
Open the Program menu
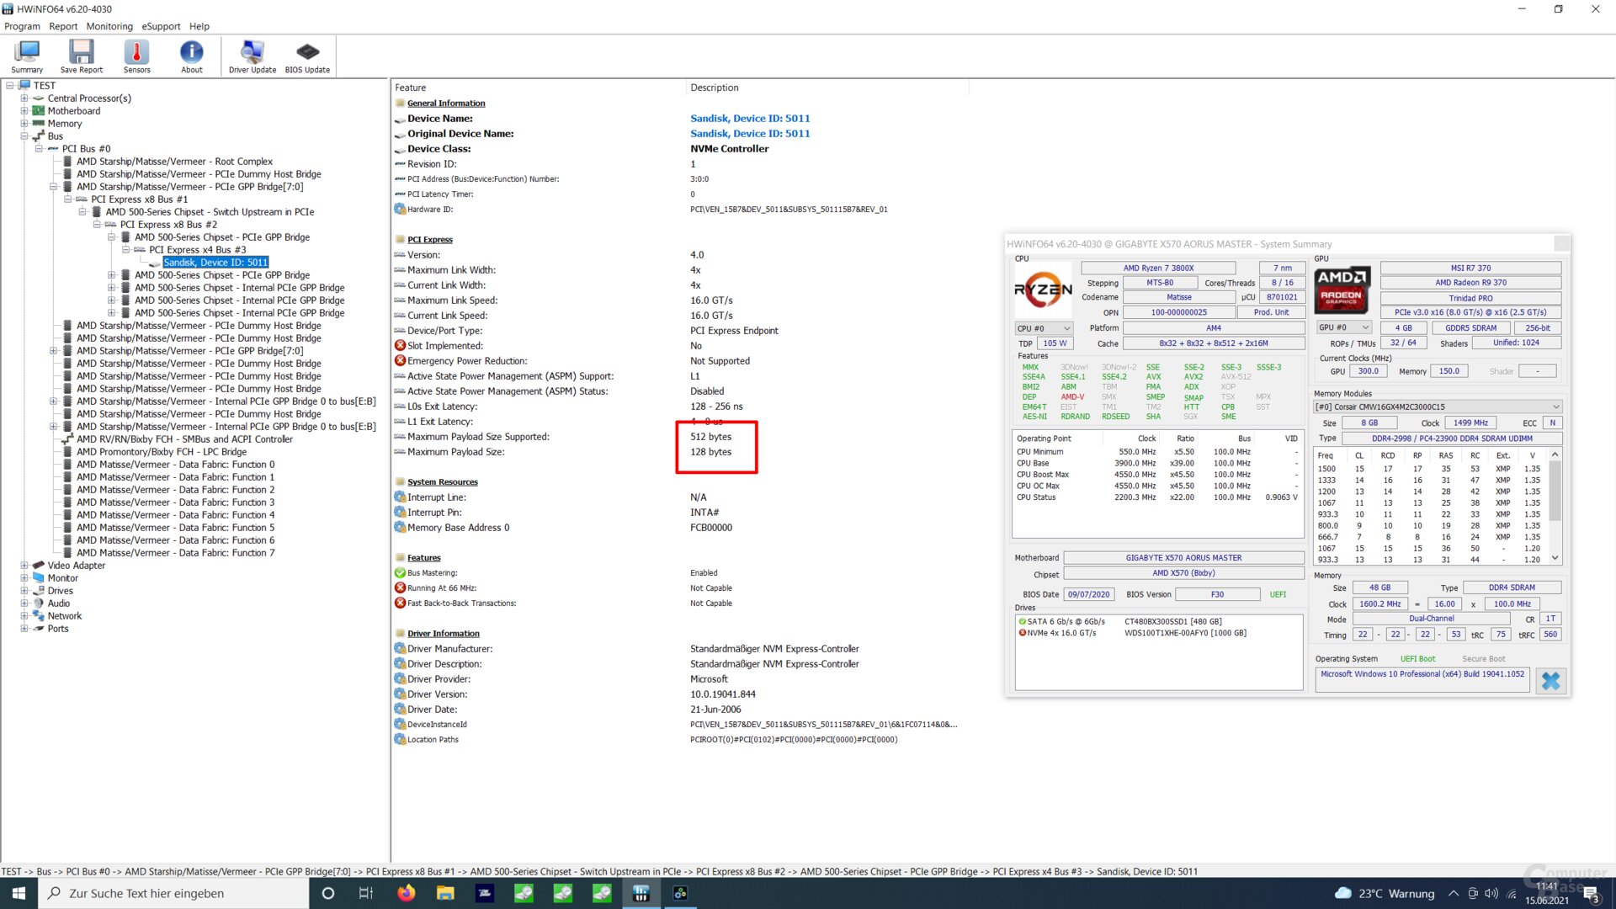(22, 26)
